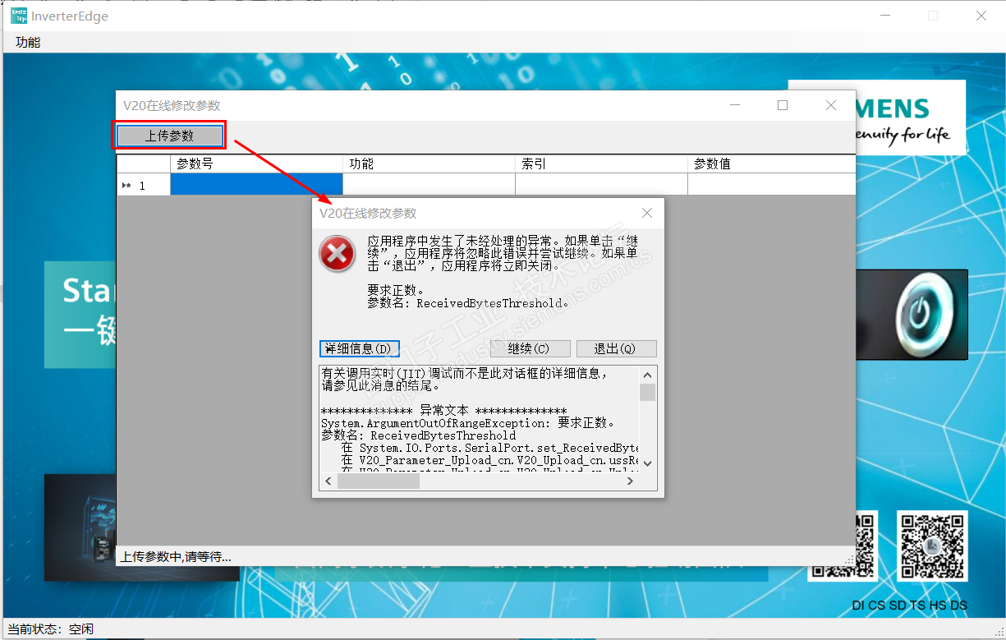Click the 上传参数中,请等待... status text
The image size is (1006, 640).
pyautogui.click(x=176, y=556)
